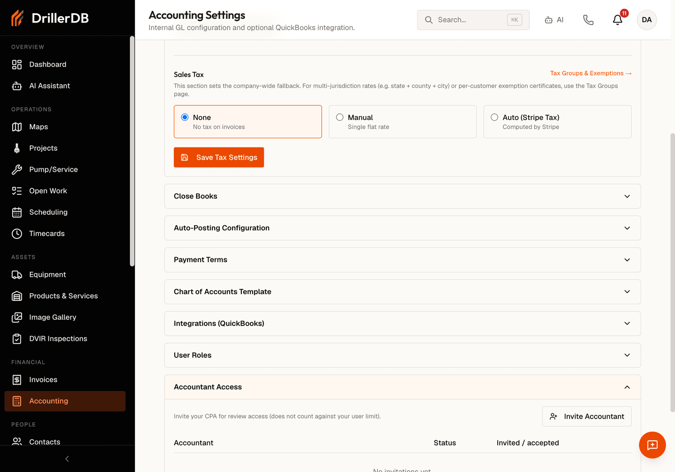The image size is (675, 472).
Task: Select Auto (Stripe Tax) radio option
Action: [495, 118]
